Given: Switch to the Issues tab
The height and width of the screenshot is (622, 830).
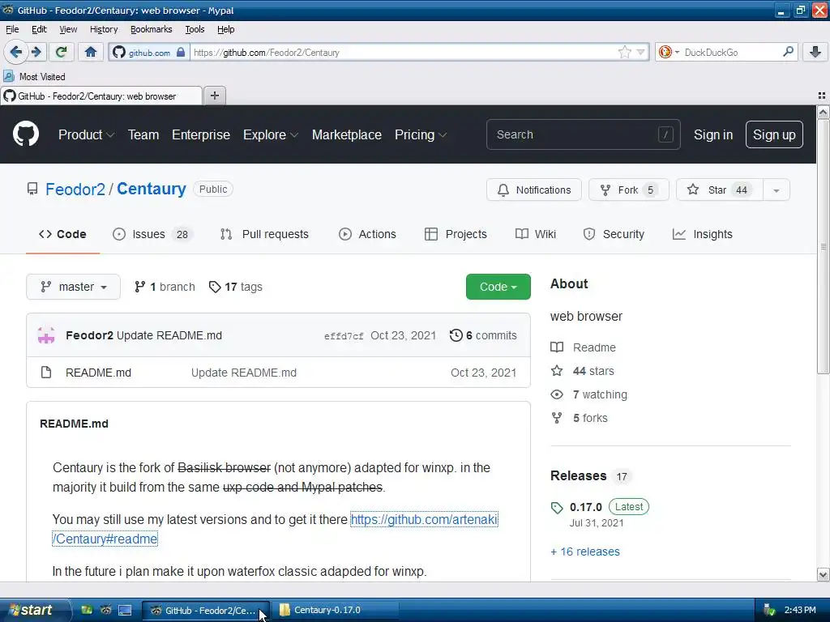Looking at the screenshot, I should [x=152, y=234].
